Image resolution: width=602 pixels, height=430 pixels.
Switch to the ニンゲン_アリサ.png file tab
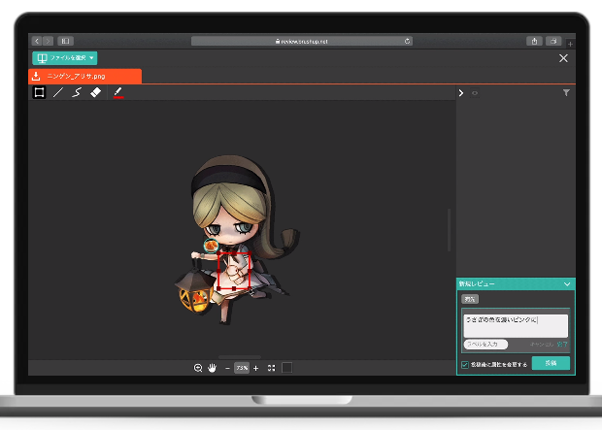[84, 76]
